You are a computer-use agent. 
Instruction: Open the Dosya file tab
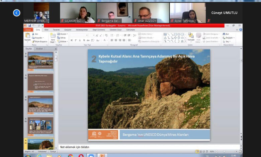pos(28,30)
